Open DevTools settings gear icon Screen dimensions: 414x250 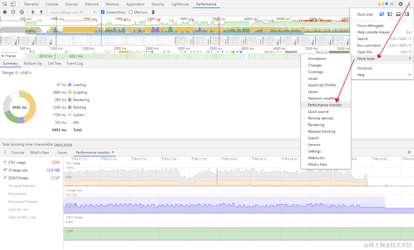coord(400,4)
